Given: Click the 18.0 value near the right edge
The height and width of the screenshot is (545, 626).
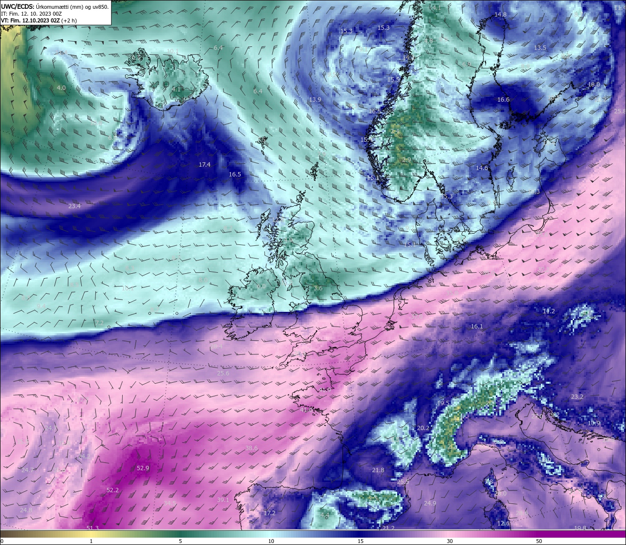Looking at the screenshot, I should [593, 85].
